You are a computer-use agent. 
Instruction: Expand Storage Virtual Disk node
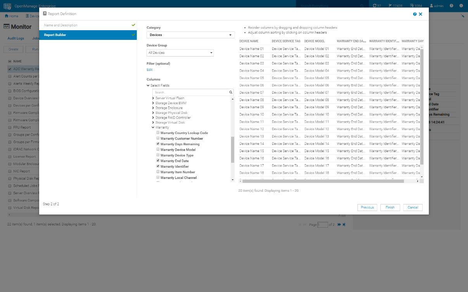pyautogui.click(x=153, y=122)
